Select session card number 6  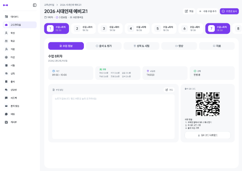191,29
